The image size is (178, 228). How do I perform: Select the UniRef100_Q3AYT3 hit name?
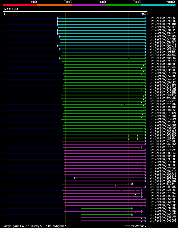pos(163,217)
